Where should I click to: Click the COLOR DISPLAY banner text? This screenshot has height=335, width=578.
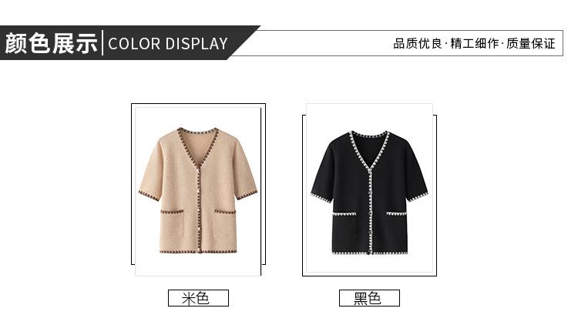(168, 43)
